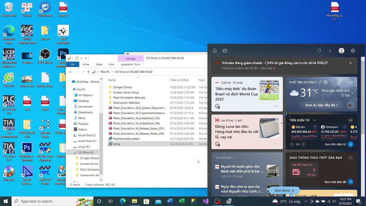Select the OBS Studio desktop shortcut

click(x=45, y=57)
